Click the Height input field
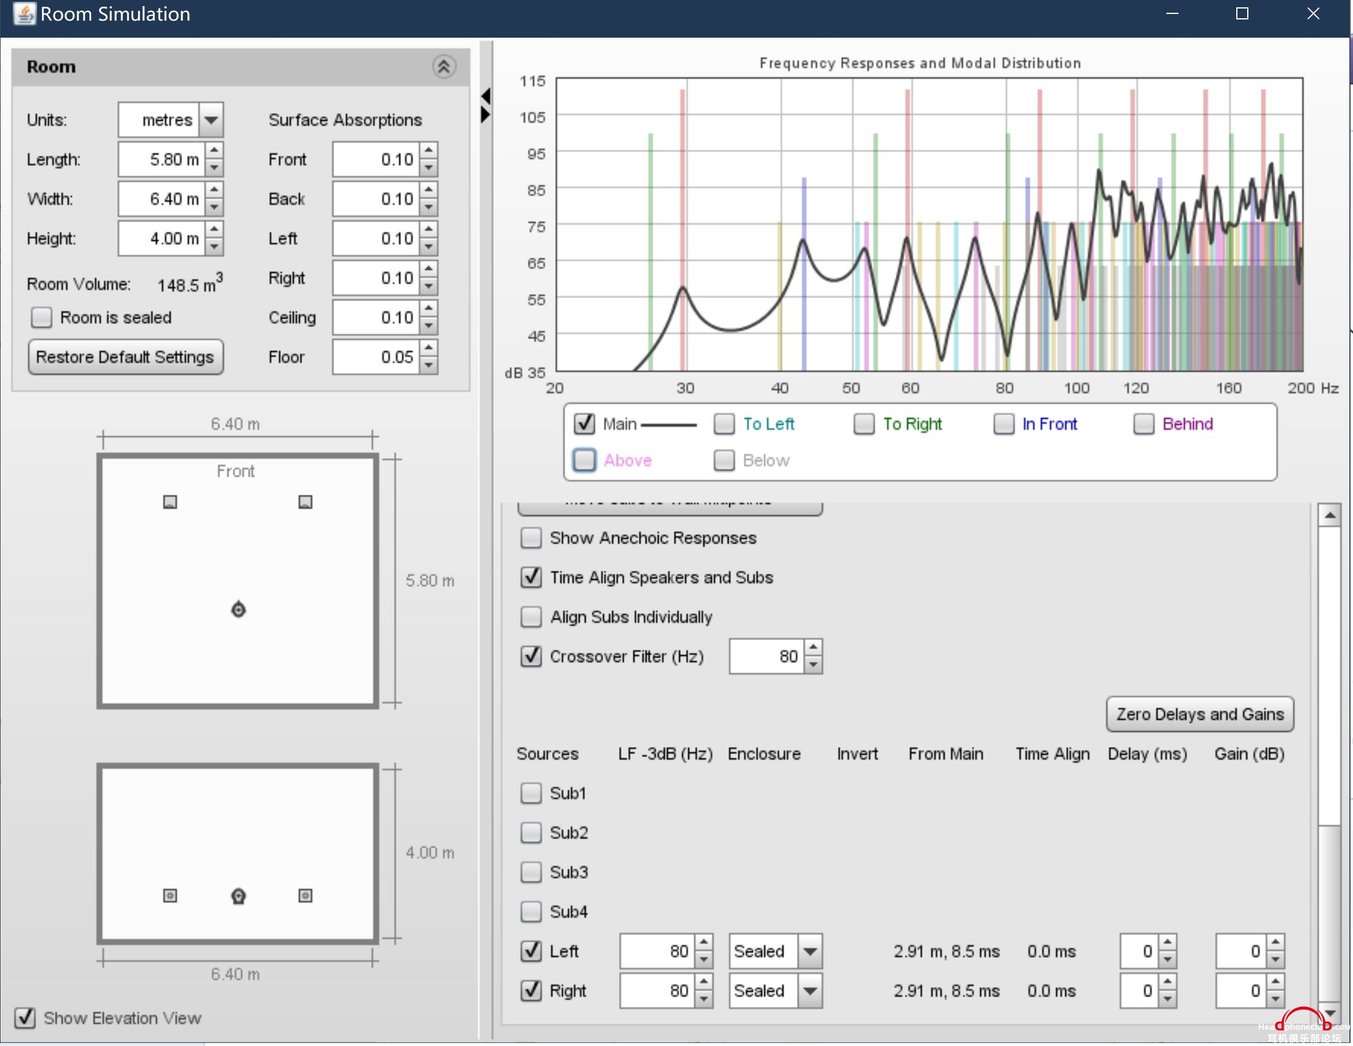The image size is (1353, 1046). (x=162, y=238)
